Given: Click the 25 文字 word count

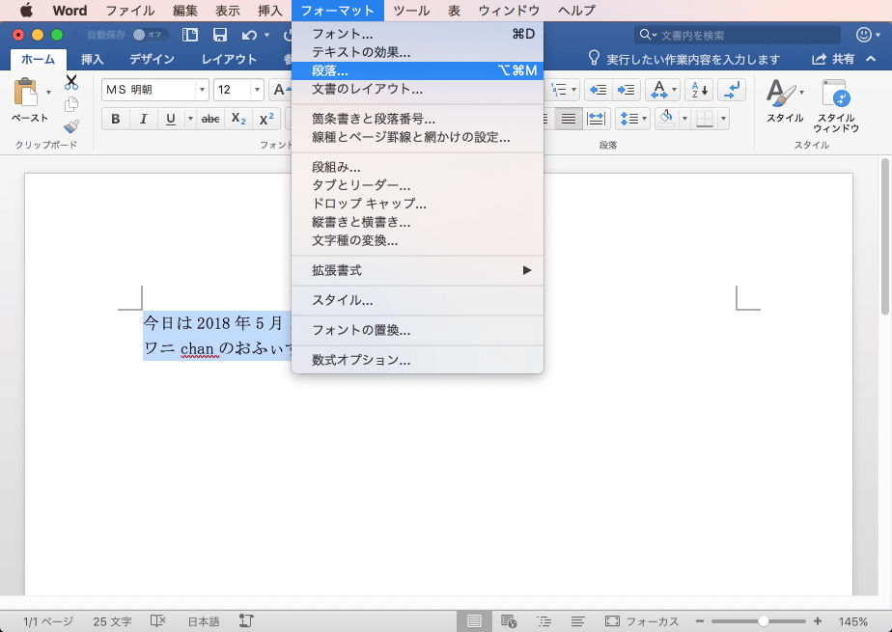Looking at the screenshot, I should (x=112, y=621).
